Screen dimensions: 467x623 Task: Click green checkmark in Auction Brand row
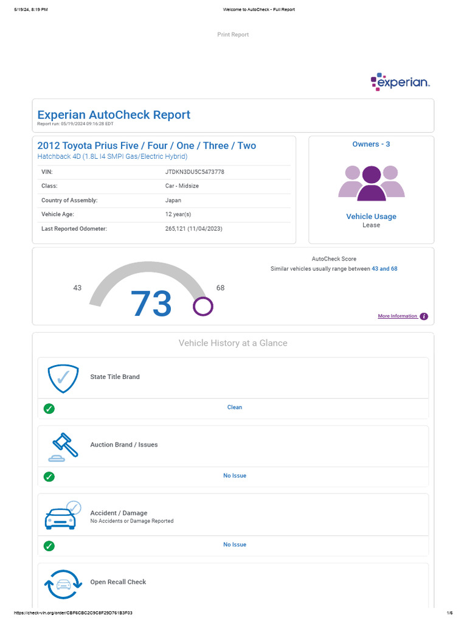tap(49, 477)
